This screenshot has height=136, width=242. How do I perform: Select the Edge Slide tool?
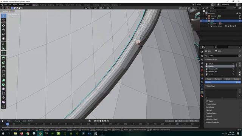click(x=3, y=93)
